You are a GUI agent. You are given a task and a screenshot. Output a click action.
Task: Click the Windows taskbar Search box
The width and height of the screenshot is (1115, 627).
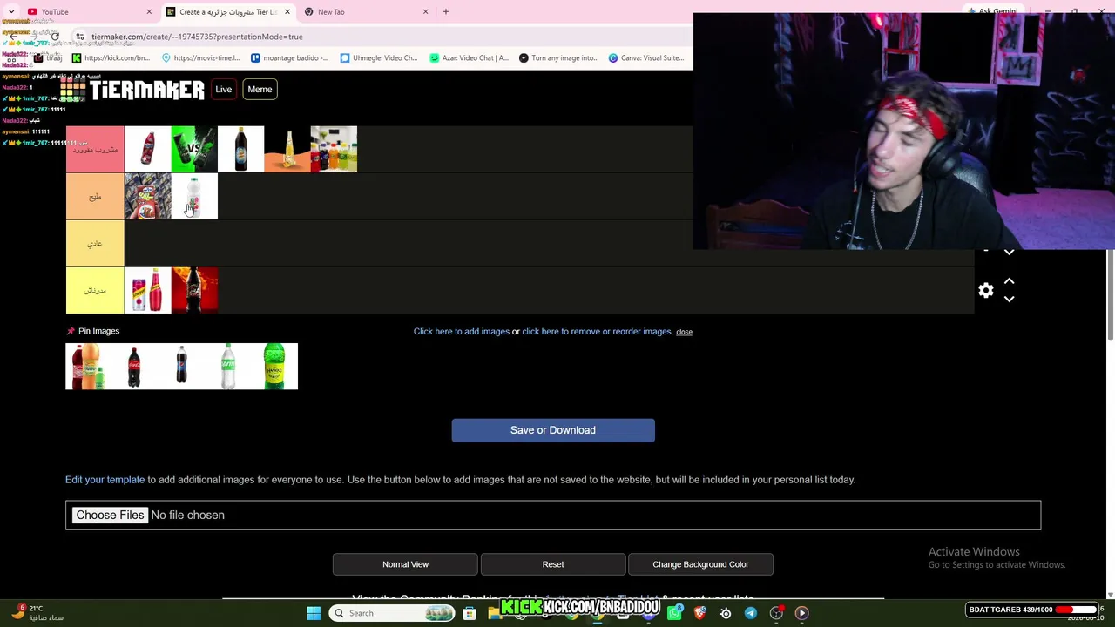(393, 613)
